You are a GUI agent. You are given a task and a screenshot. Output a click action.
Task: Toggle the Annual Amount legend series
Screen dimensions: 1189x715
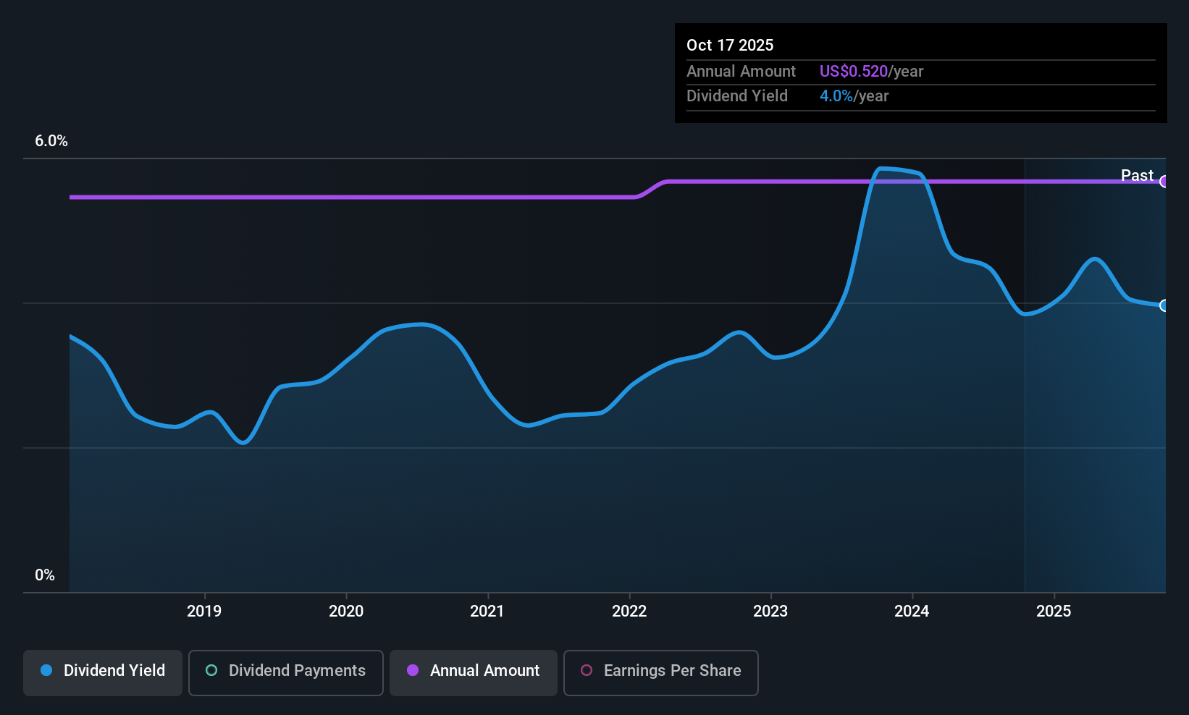point(474,673)
